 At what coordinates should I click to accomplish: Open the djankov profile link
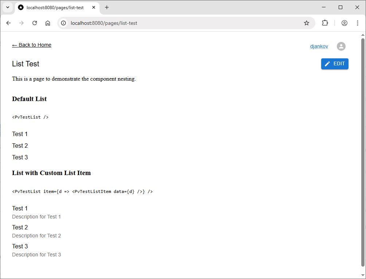click(x=319, y=46)
